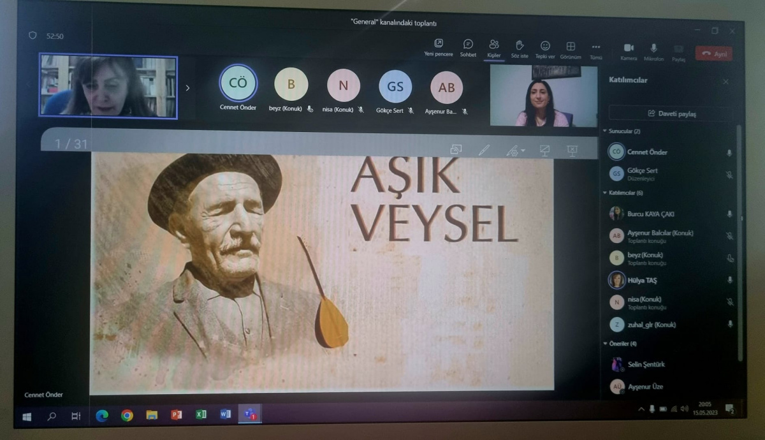
Task: Click the stop presenting icon
Action: [x=572, y=150]
